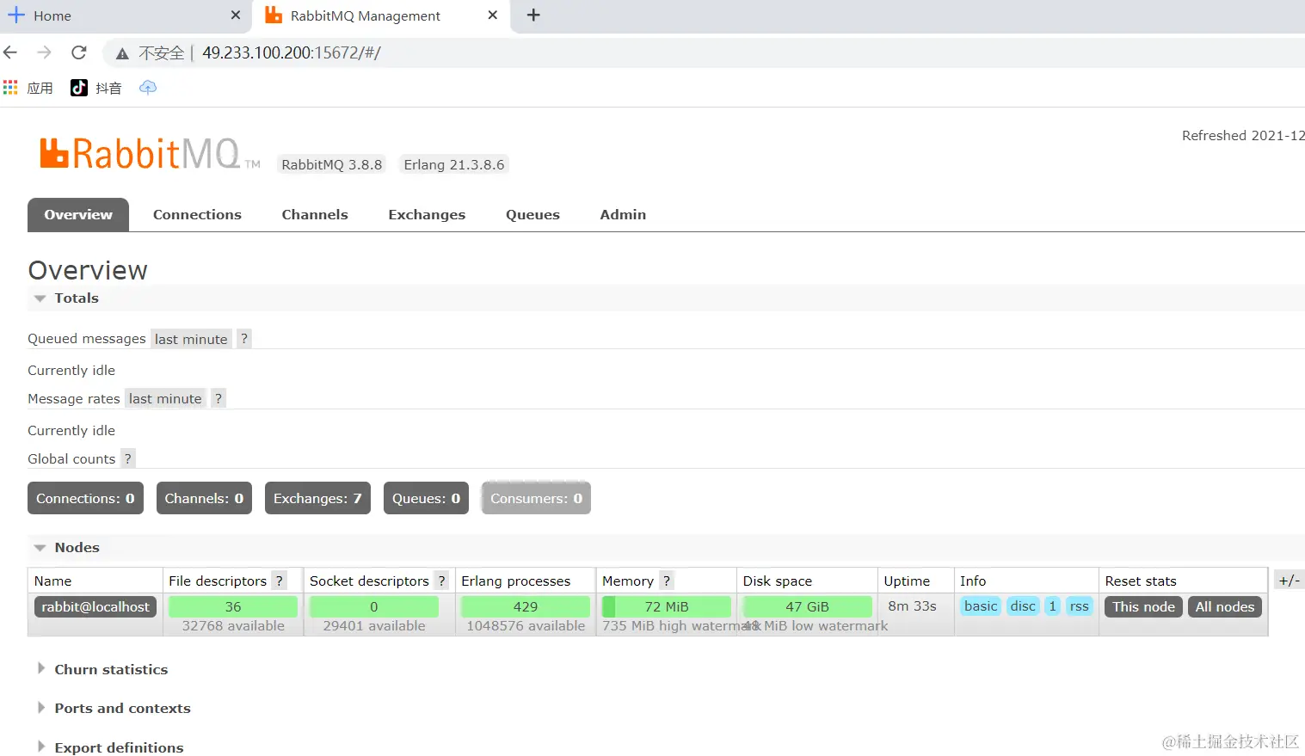Click the File descriptors 36 bar
The image size is (1305, 756).
pos(233,606)
